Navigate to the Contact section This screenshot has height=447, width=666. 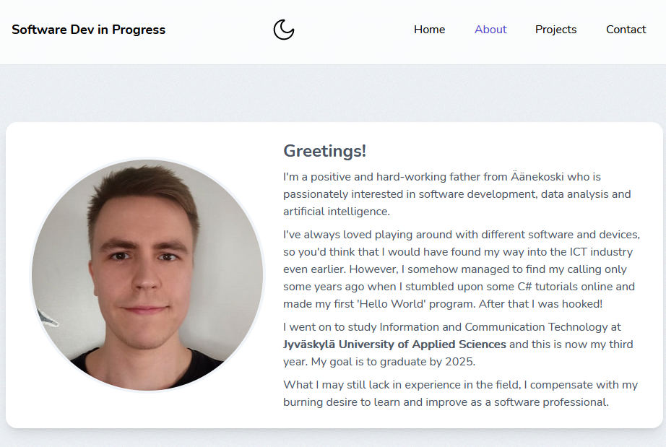point(626,30)
